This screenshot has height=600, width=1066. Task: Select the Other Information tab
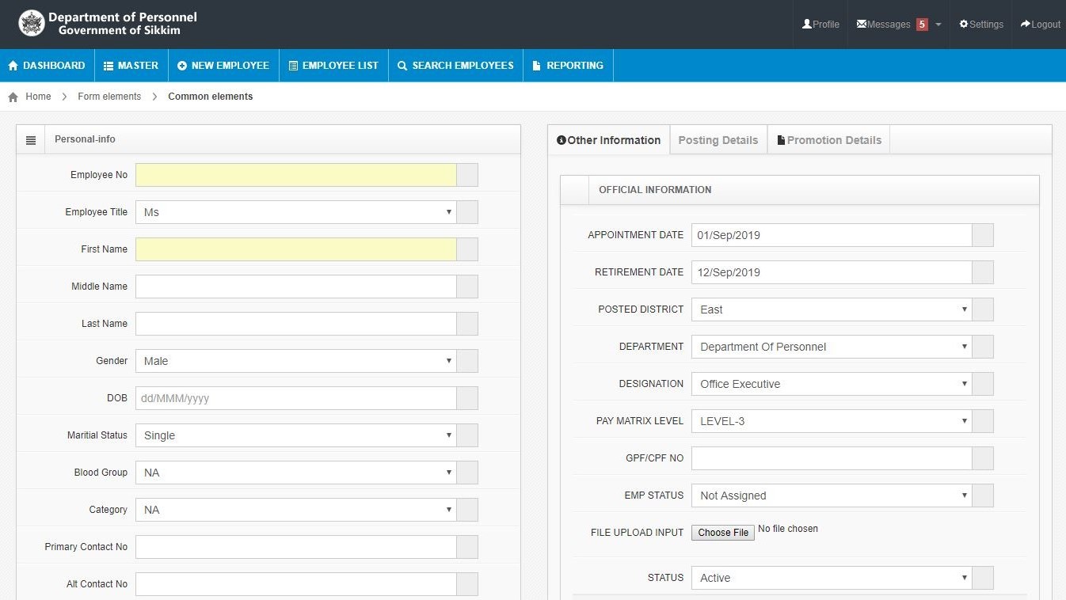(x=608, y=140)
